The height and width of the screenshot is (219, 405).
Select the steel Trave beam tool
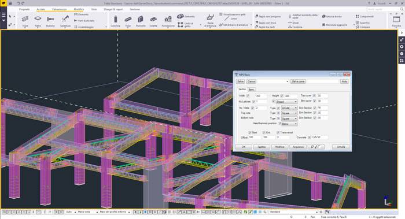point(25,21)
